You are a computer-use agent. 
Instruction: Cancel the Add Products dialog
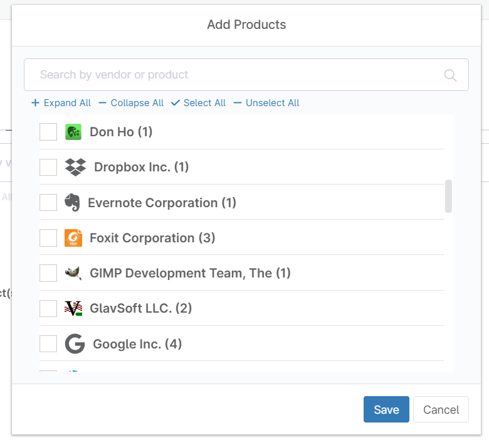[x=441, y=409]
